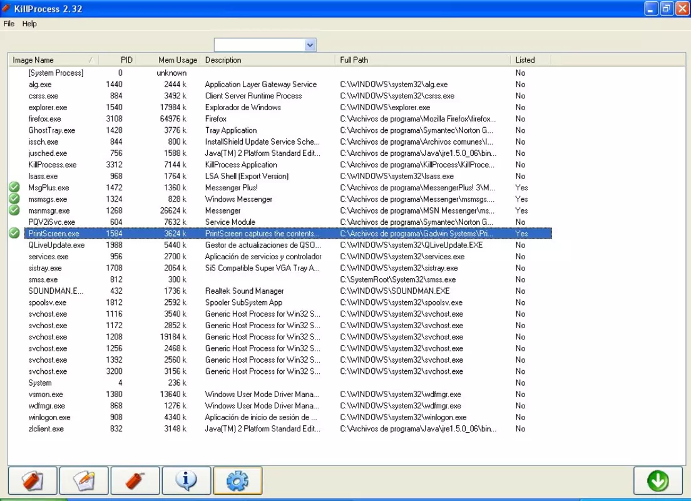Click the green down arrow button

click(x=658, y=480)
